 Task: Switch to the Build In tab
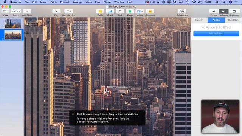point(199,20)
